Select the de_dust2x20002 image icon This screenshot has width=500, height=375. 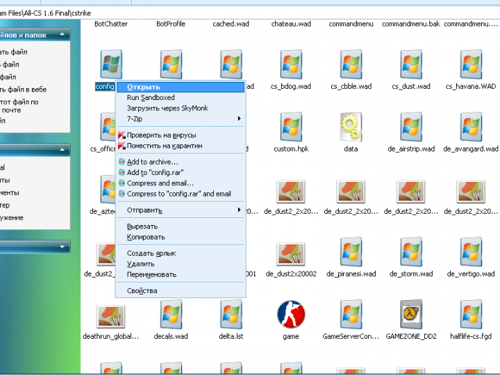291,254
